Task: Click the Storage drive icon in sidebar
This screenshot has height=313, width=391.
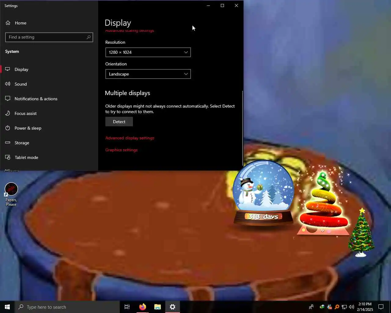Action: pyautogui.click(x=8, y=142)
